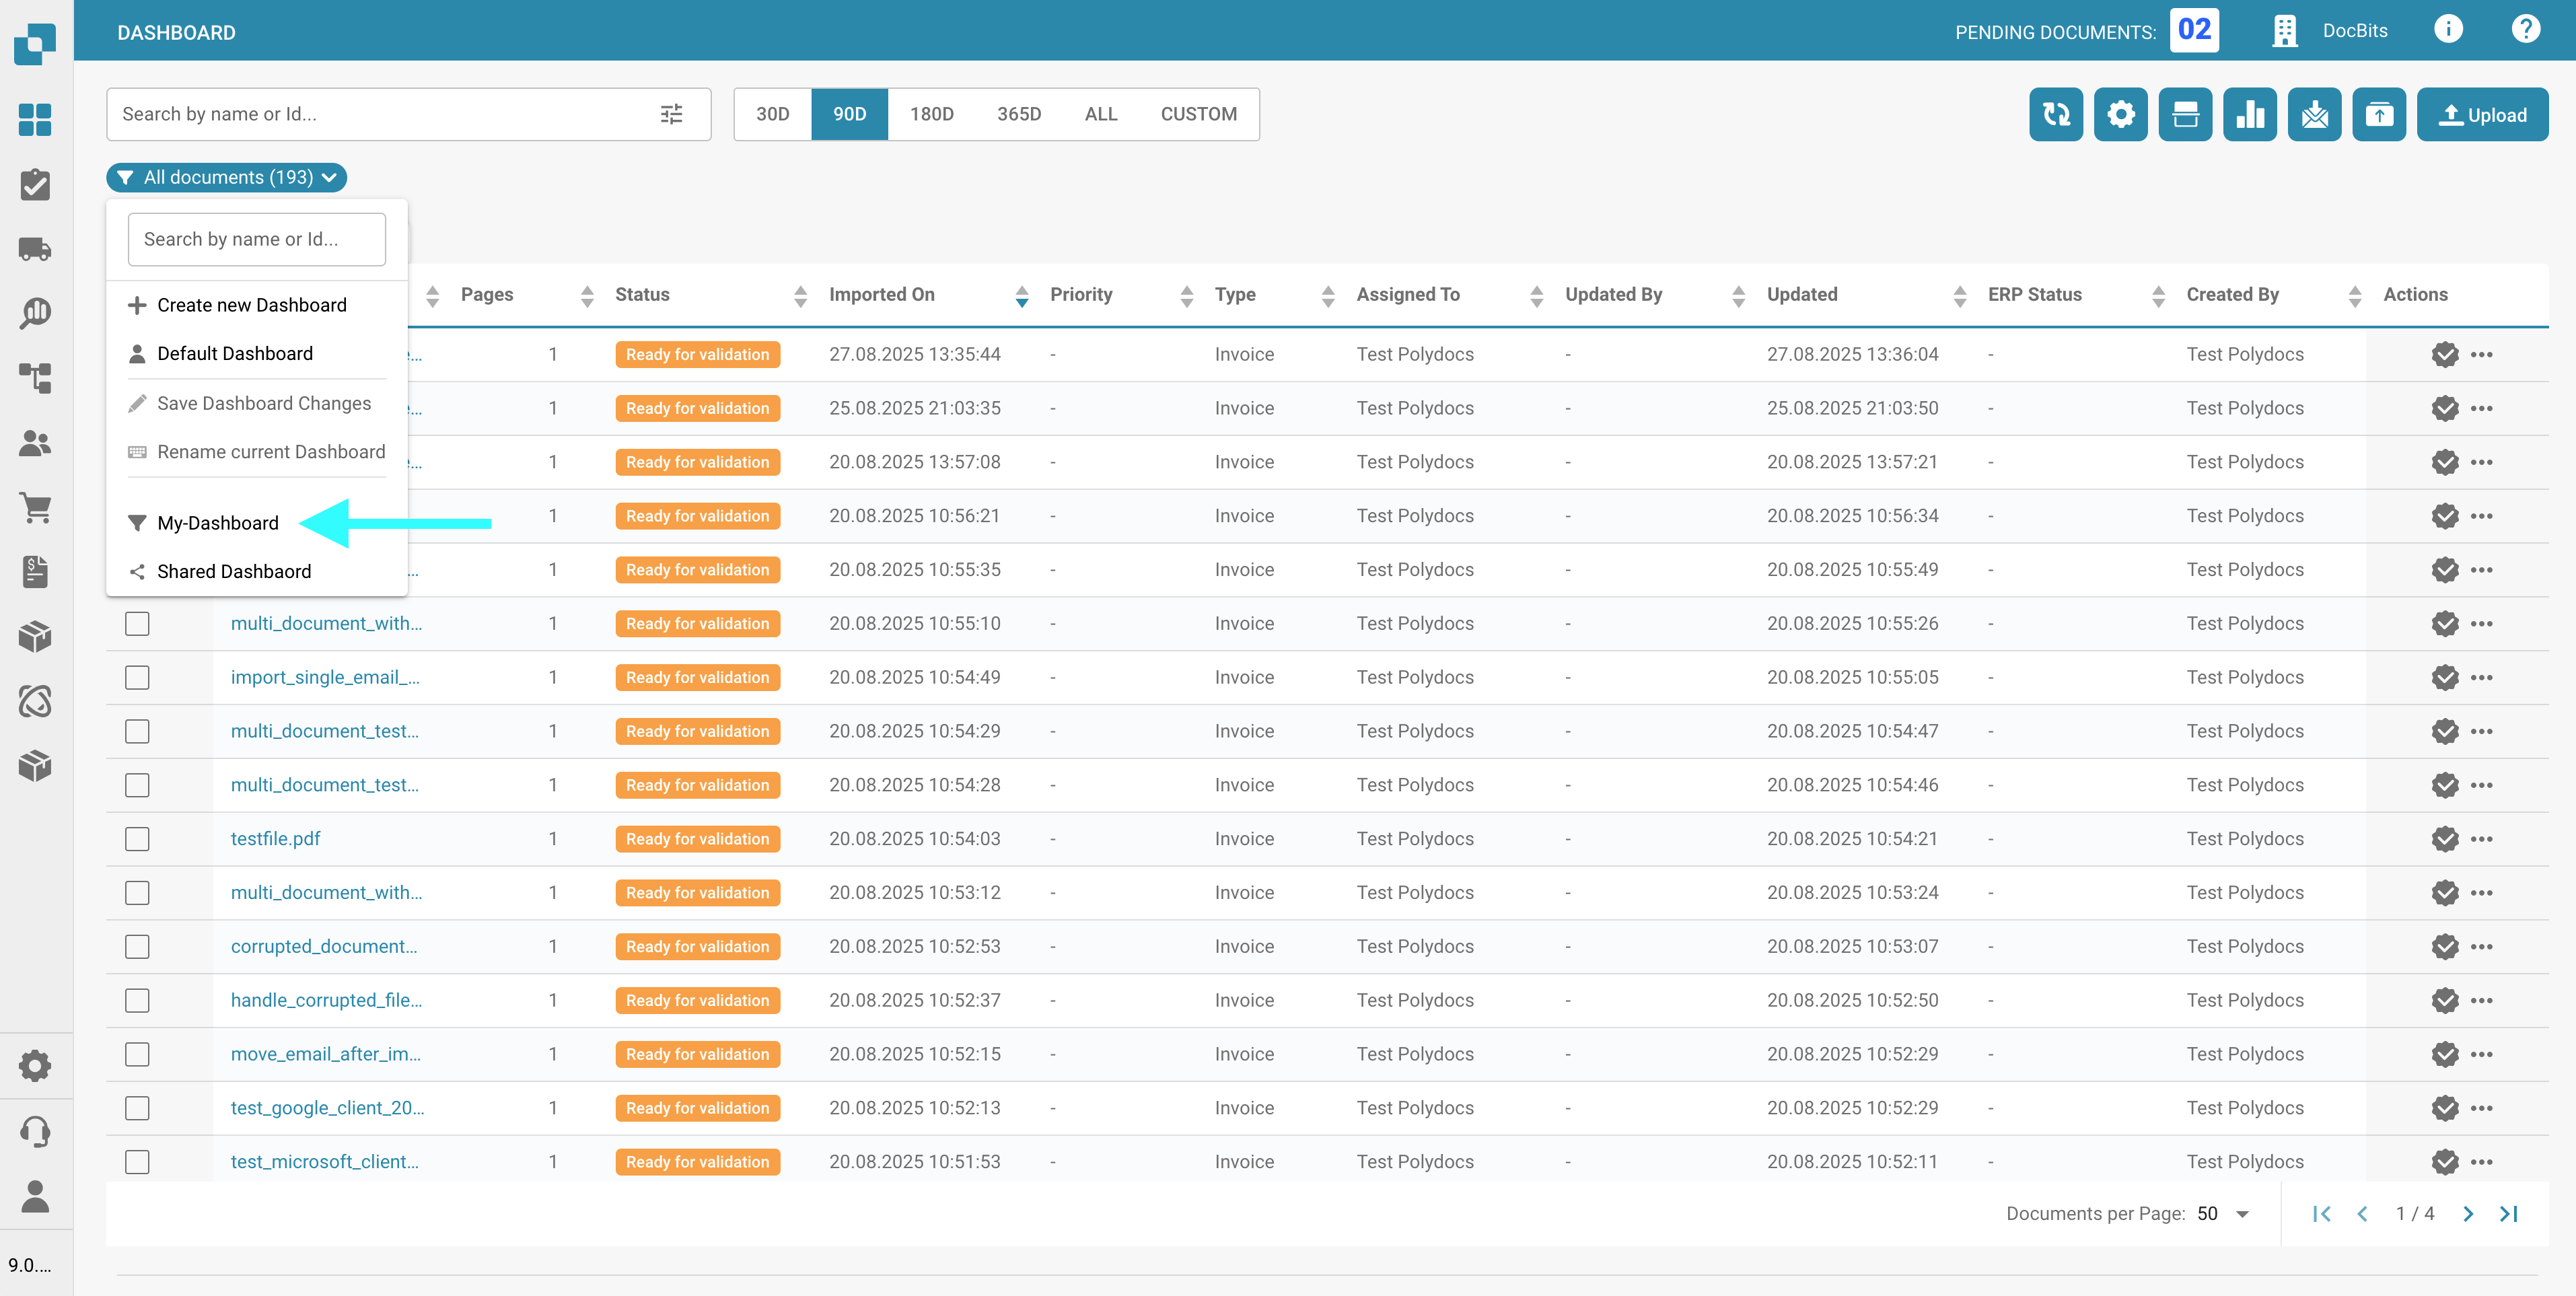The height and width of the screenshot is (1296, 2576).
Task: Click the headset support sidebar icon
Action: point(35,1132)
